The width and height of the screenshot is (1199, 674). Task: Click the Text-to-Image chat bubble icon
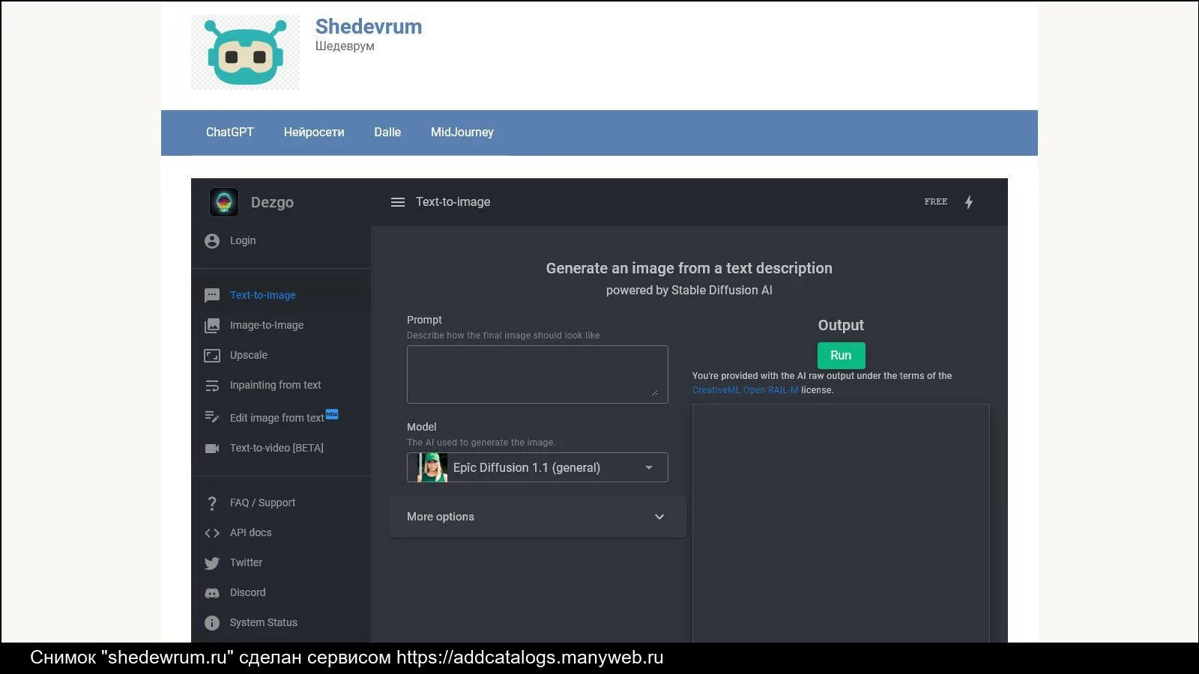[212, 296]
